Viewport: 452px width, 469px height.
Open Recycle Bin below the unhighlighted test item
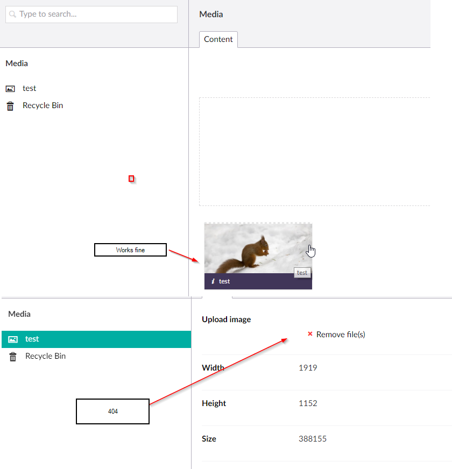(x=43, y=106)
